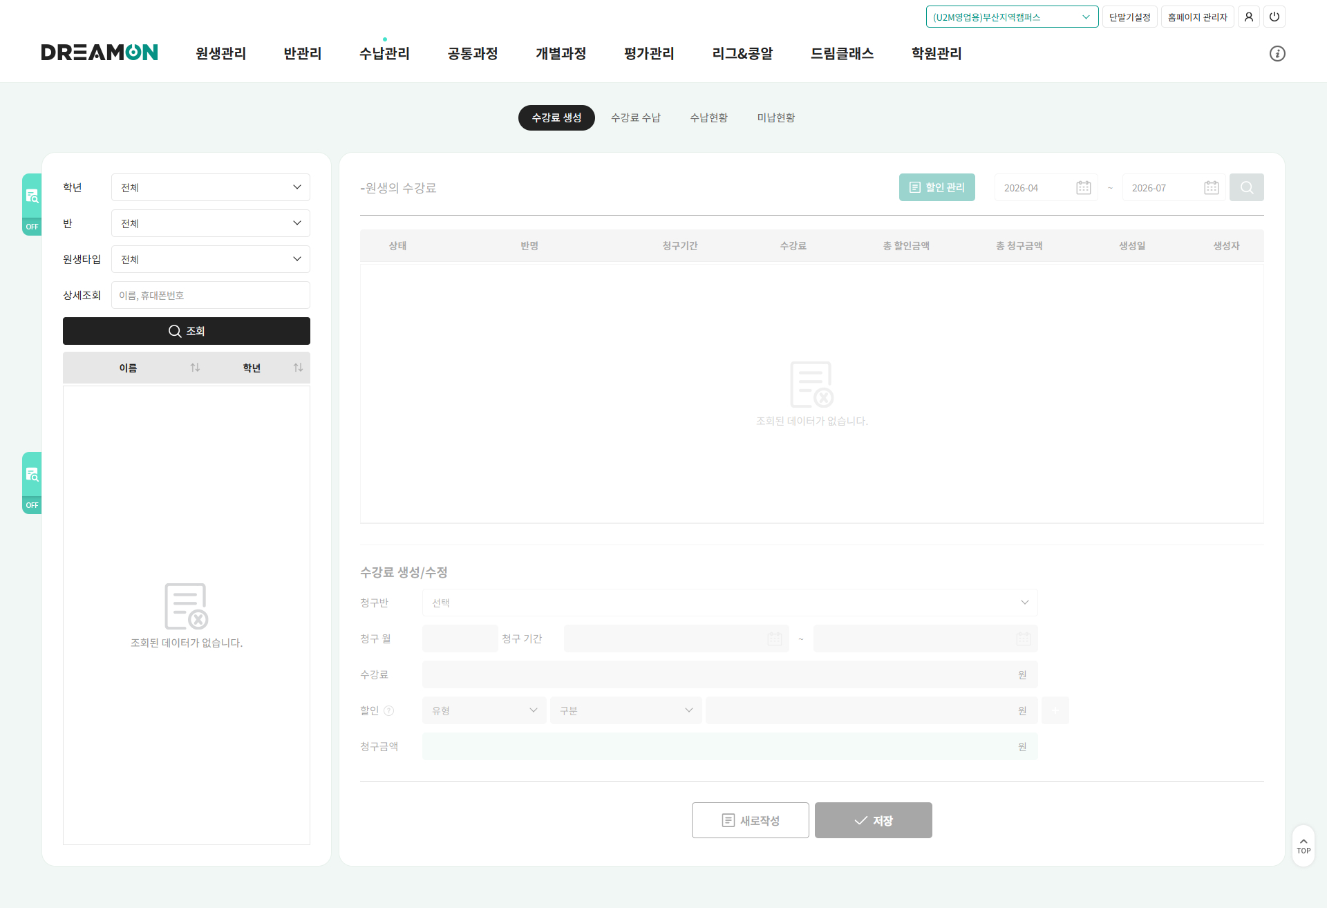Open calendar for 청구 기간 start date

(775, 639)
